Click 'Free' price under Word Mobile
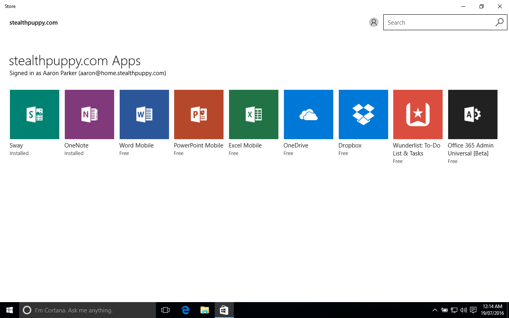The height and width of the screenshot is (318, 509). [x=124, y=153]
